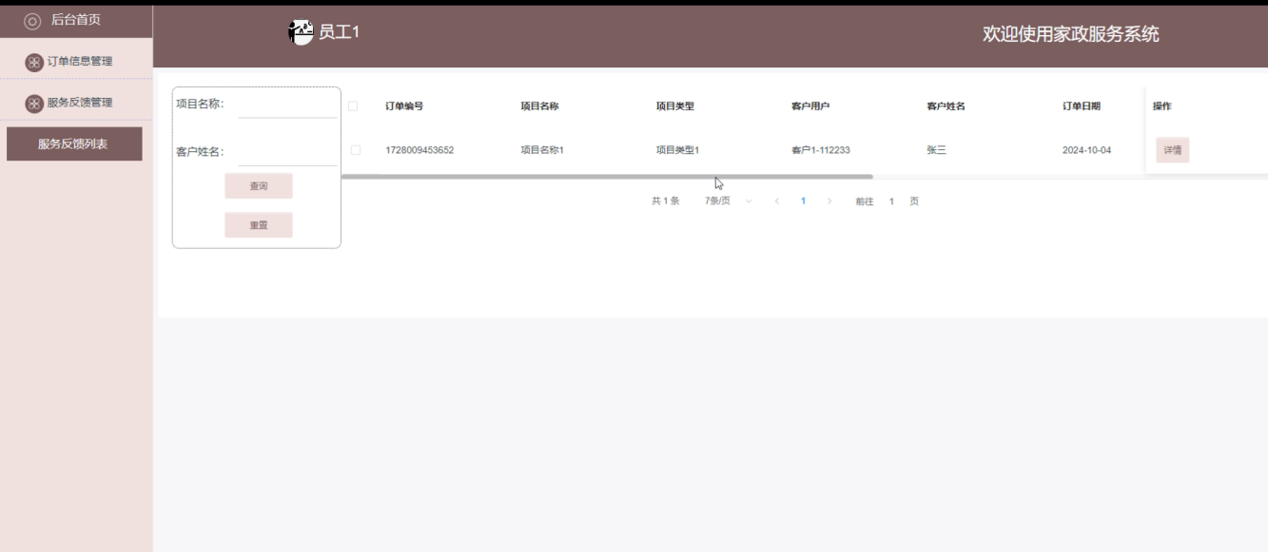The width and height of the screenshot is (1268, 552).
Task: Select page 1 in pagination
Action: pos(804,201)
